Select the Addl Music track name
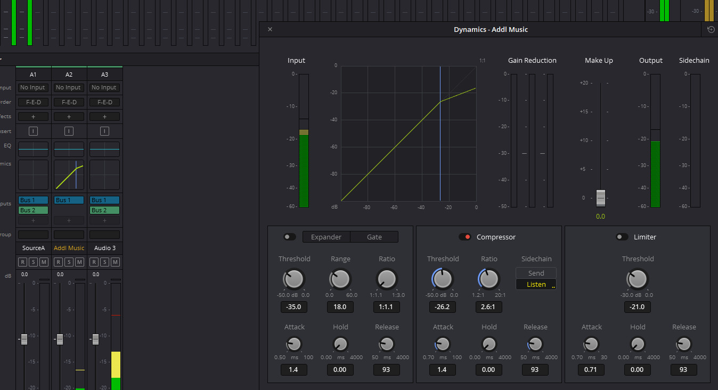718x390 pixels. coord(69,248)
